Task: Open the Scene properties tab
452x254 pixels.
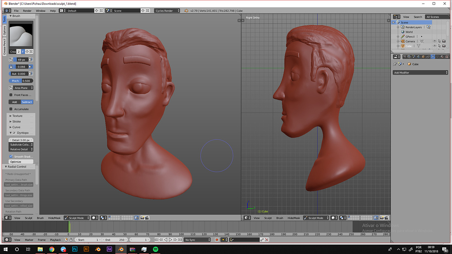Action: [414, 57]
